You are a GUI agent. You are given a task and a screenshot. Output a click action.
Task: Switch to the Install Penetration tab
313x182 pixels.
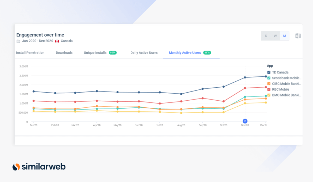point(31,53)
